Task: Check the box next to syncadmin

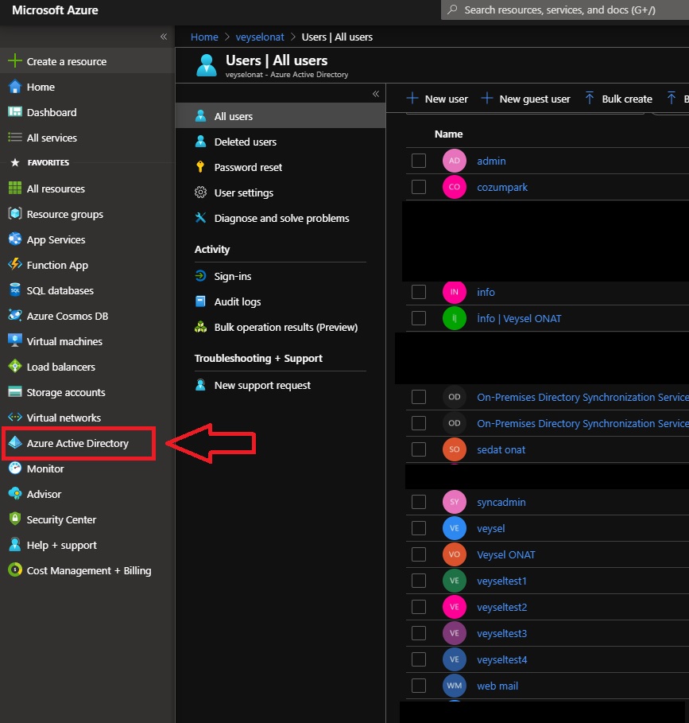Action: click(419, 502)
